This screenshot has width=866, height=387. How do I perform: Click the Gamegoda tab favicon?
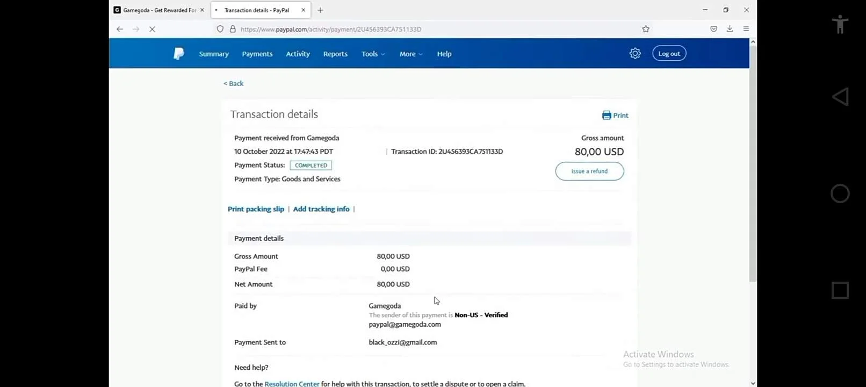tap(117, 10)
